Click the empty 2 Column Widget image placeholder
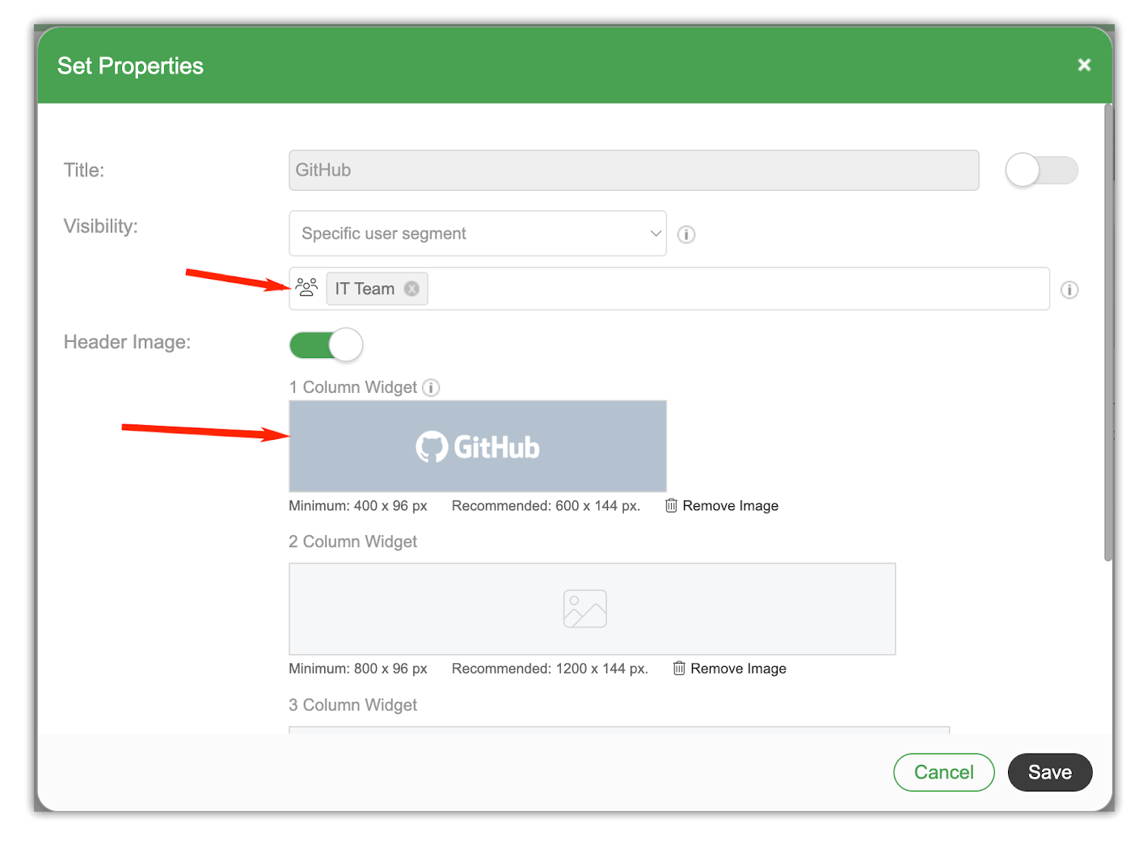Viewport: 1143px width, 844px height. [593, 609]
